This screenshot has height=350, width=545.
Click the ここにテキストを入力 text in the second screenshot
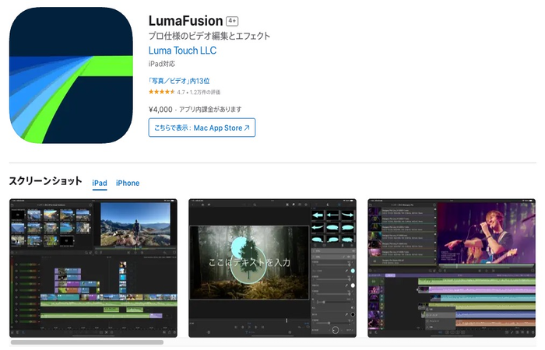click(249, 263)
